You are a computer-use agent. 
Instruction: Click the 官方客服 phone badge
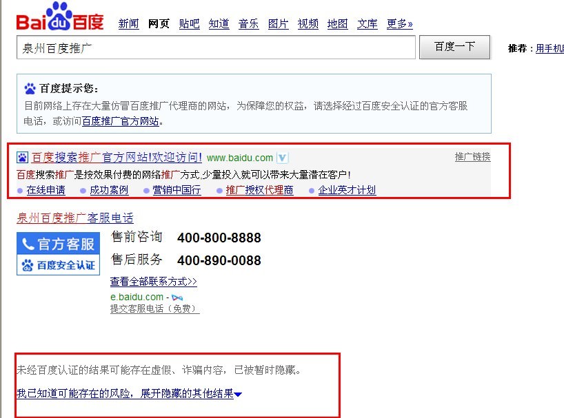(x=58, y=244)
